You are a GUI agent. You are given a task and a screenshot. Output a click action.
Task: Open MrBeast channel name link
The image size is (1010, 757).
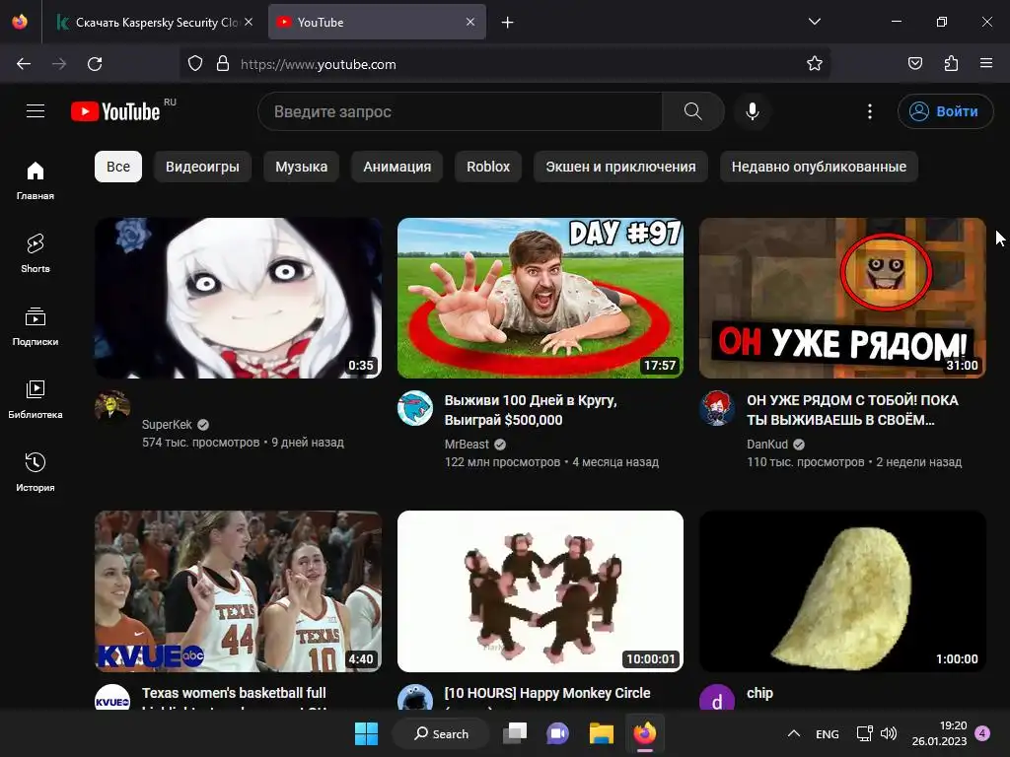tap(467, 445)
